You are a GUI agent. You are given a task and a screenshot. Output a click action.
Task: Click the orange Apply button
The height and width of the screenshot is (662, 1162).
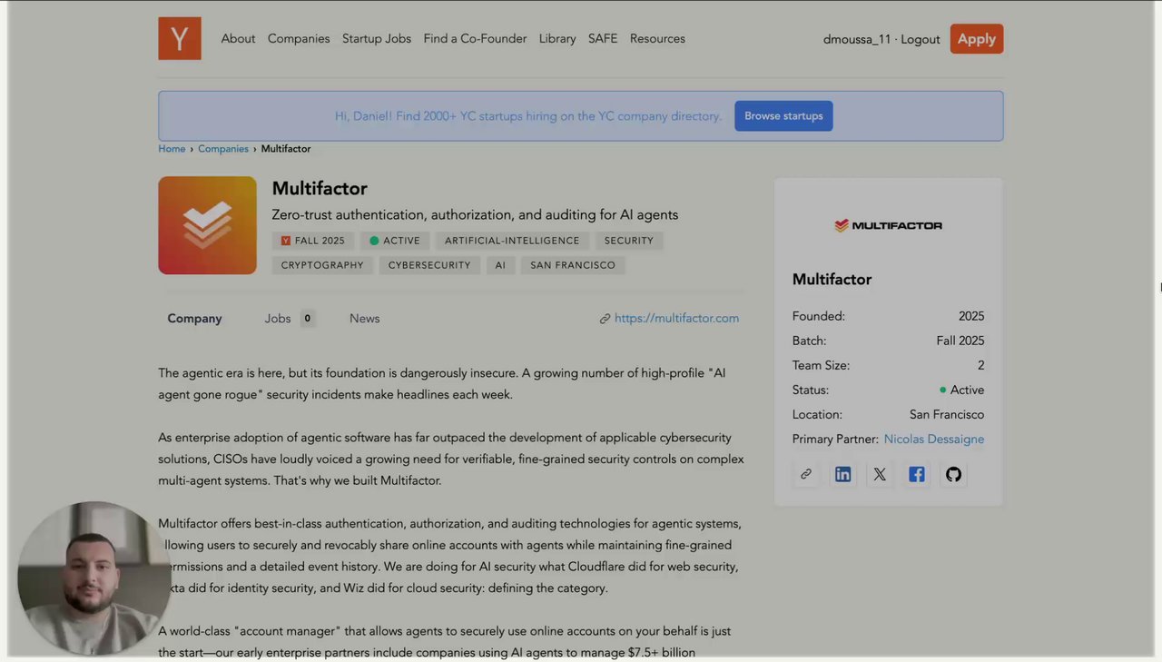pyautogui.click(x=976, y=39)
